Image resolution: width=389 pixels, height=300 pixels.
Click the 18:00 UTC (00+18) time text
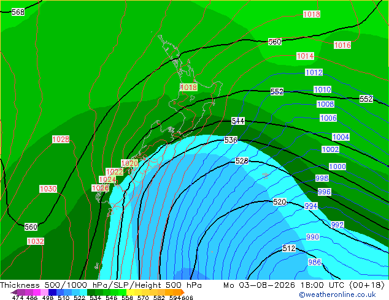tap(342, 285)
